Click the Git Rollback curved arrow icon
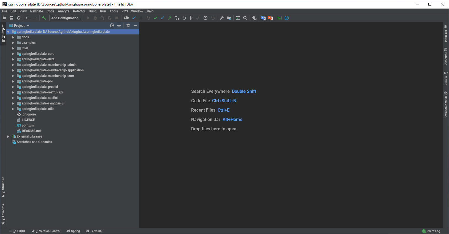 click(x=184, y=18)
